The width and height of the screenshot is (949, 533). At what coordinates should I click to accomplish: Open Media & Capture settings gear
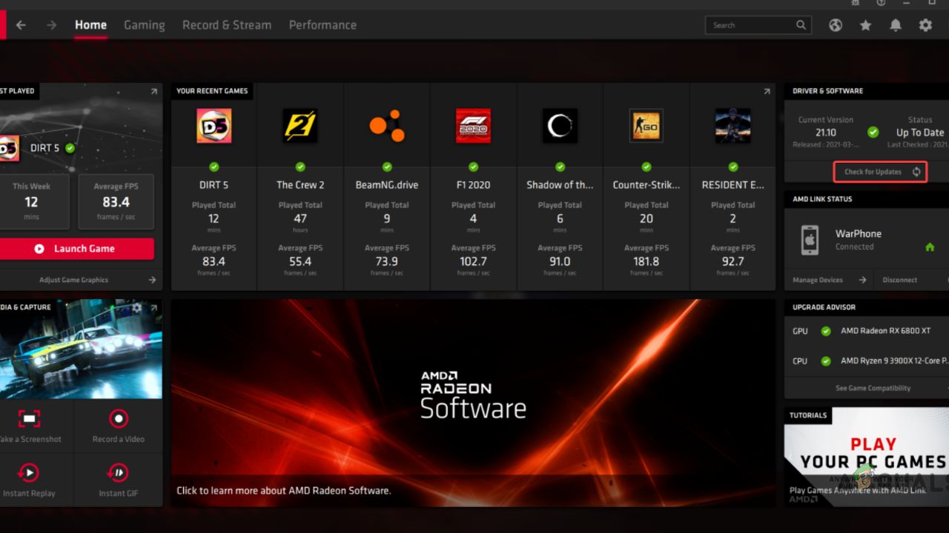point(137,308)
